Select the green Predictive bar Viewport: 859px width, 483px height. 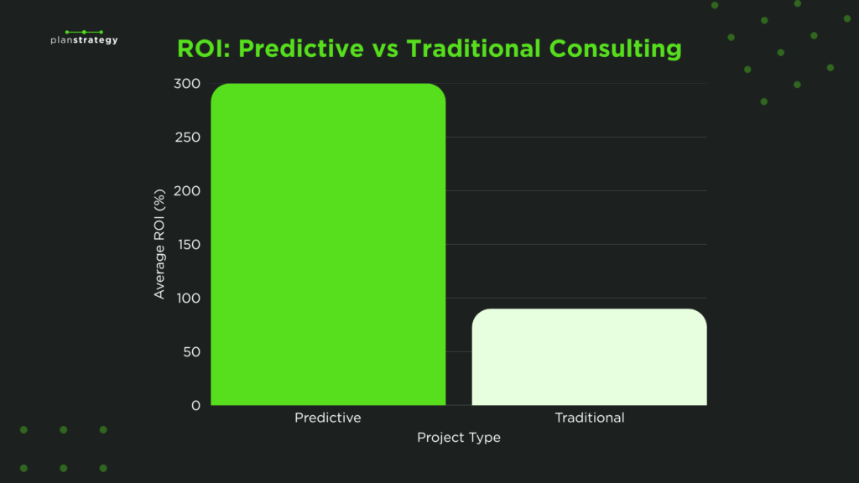point(328,244)
